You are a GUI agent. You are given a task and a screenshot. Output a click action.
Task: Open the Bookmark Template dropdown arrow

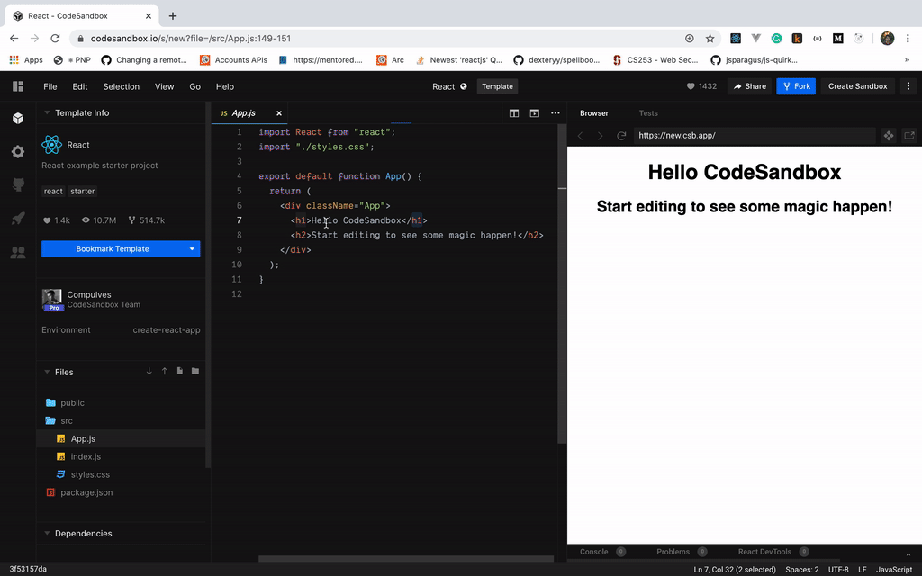pos(192,249)
